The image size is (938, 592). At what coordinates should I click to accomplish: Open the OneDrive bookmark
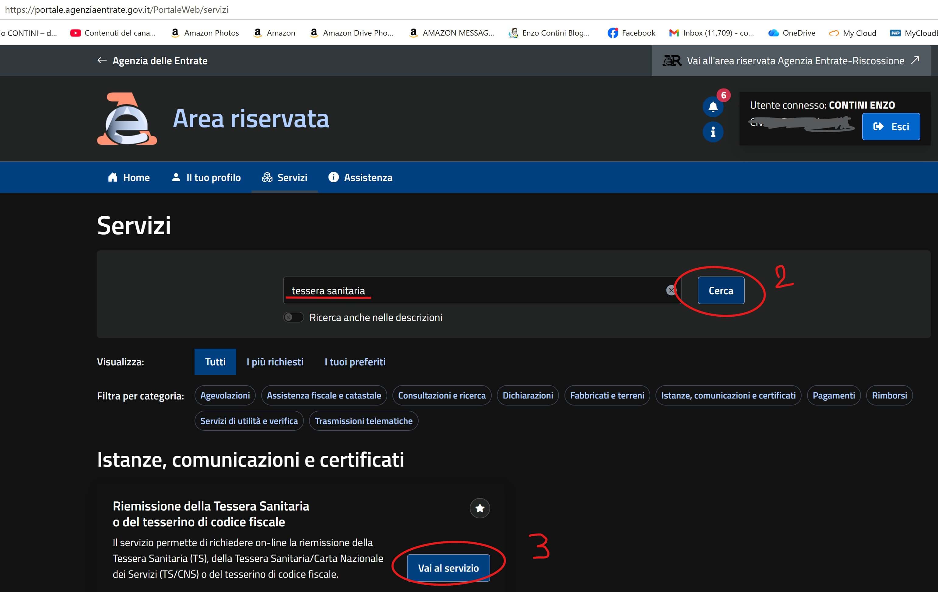[792, 33]
